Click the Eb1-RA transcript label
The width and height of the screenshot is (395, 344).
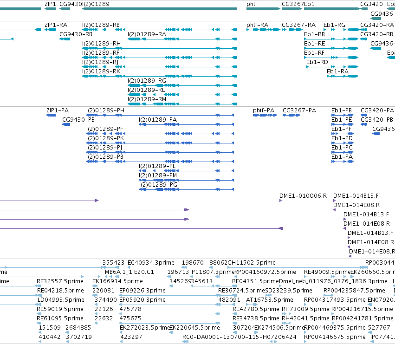click(337, 71)
